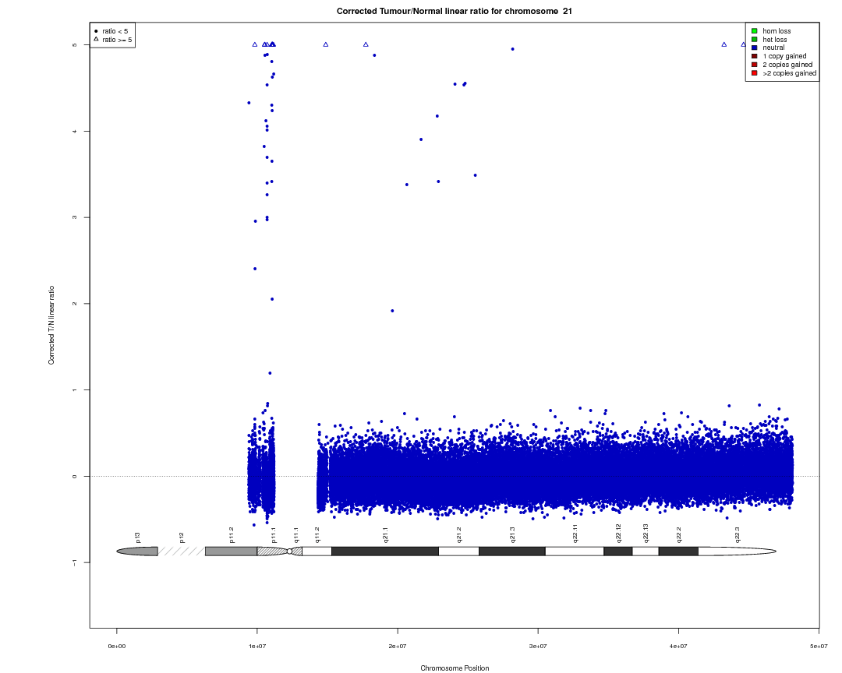842x673 pixels.
Task: Click the y-axis tick label 0
Action: point(75,476)
